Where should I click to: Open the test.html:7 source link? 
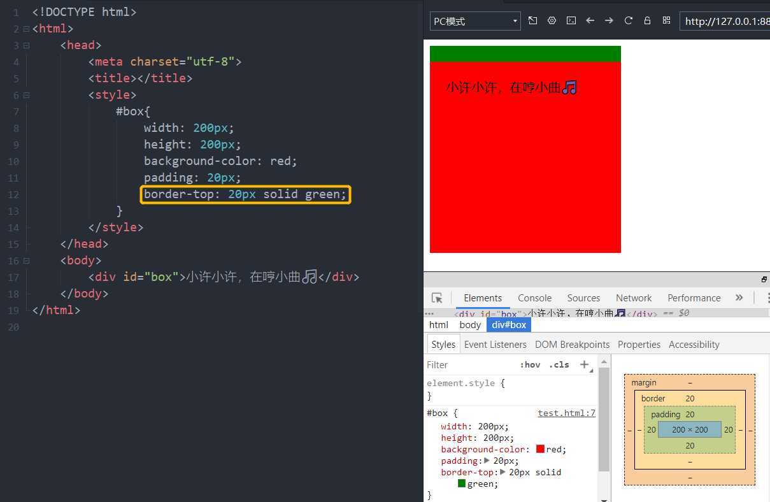(x=566, y=413)
